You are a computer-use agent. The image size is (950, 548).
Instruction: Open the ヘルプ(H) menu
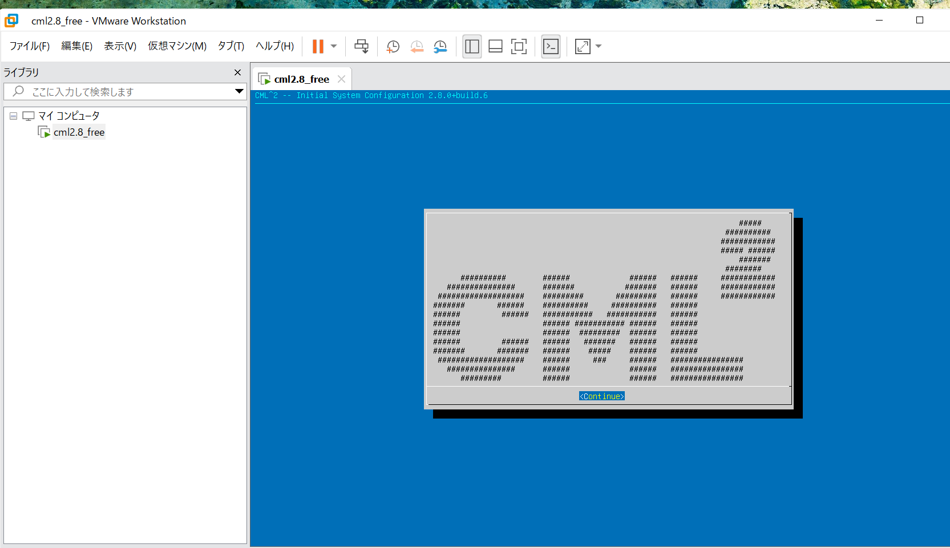[274, 46]
